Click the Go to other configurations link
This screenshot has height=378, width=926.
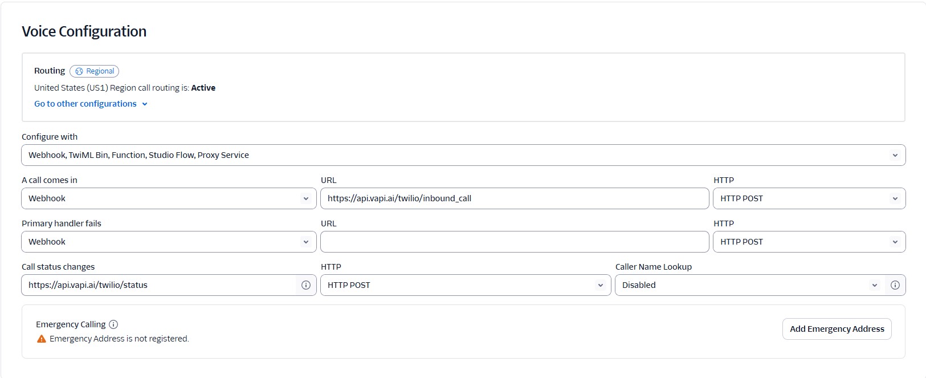tap(85, 104)
